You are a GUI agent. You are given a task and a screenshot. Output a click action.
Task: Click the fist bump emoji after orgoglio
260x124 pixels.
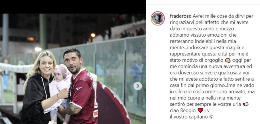pyautogui.click(x=228, y=61)
